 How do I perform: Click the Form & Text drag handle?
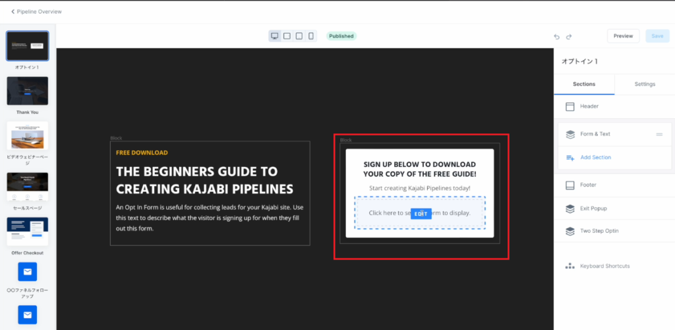coord(659,134)
